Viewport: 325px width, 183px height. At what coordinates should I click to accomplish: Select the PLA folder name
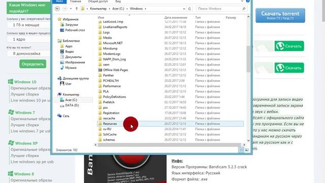106,91
